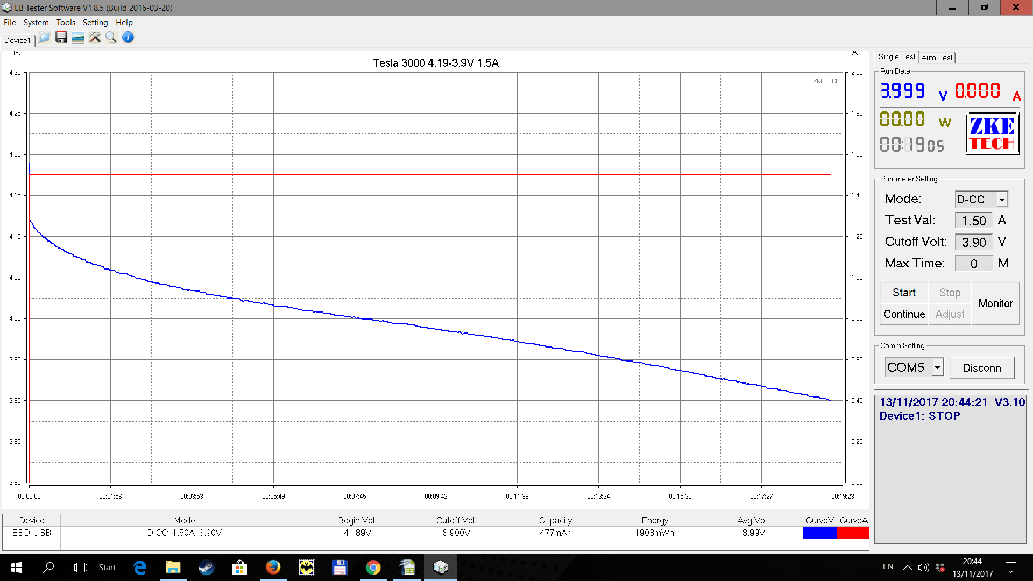Viewport: 1033px width, 581px height.
Task: Expand the COM5 port dropdown
Action: (x=937, y=367)
